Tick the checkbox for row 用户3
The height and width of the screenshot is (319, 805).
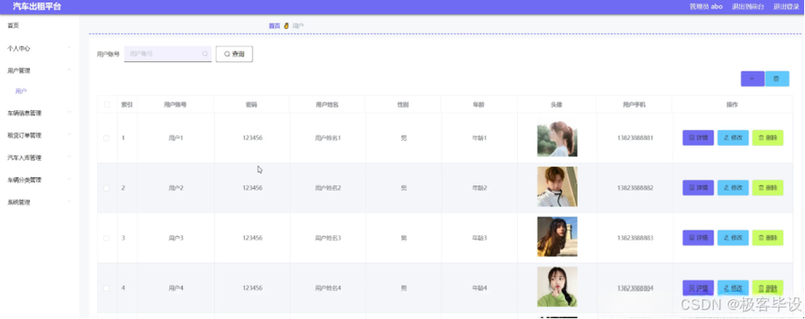106,238
